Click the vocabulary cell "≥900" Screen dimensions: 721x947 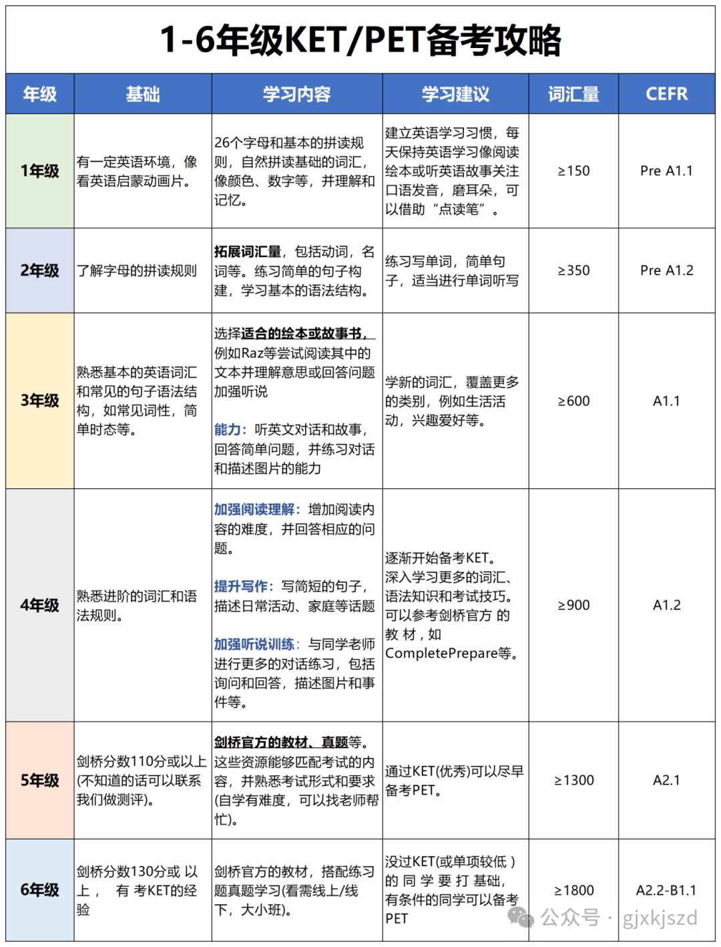(x=574, y=605)
